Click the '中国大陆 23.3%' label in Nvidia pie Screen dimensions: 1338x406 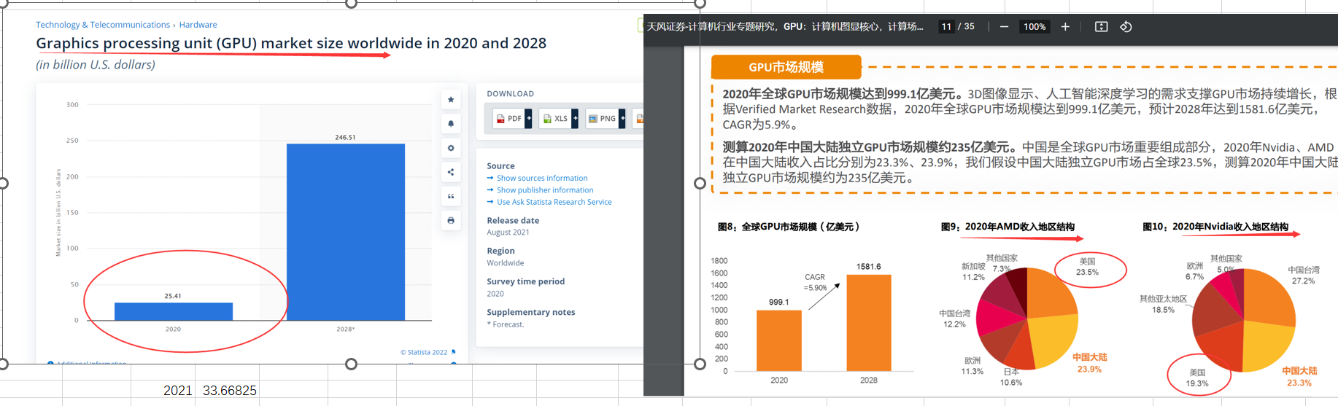tap(1299, 377)
